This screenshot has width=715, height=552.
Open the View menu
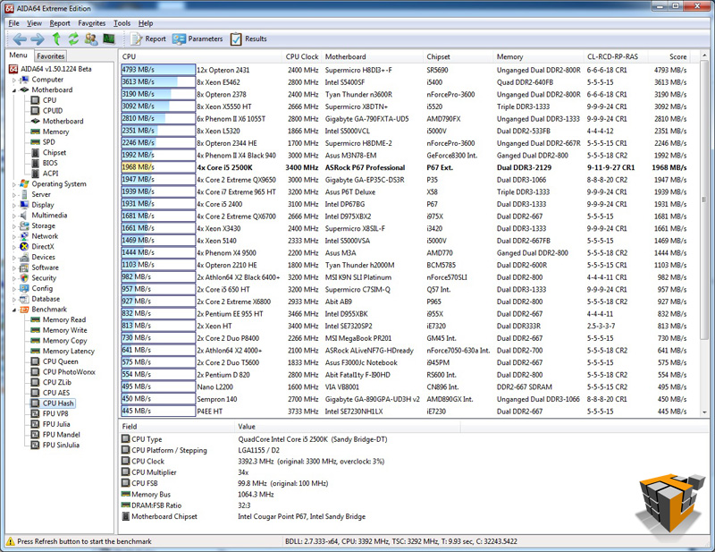34,23
